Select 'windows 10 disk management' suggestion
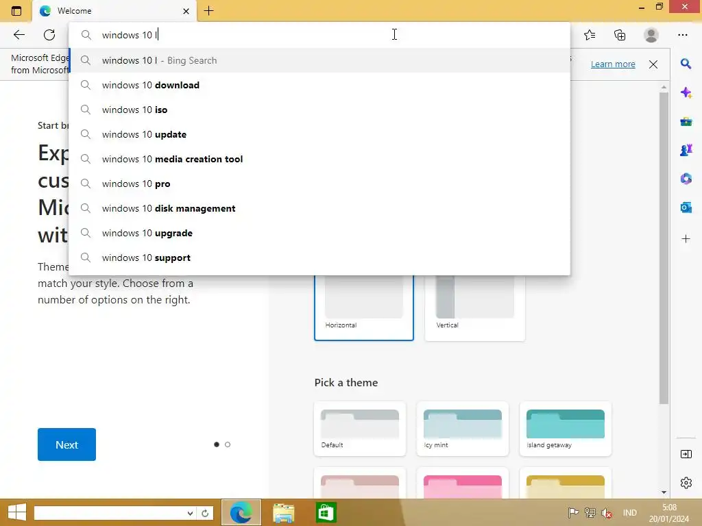The height and width of the screenshot is (526, 702). [x=319, y=208]
